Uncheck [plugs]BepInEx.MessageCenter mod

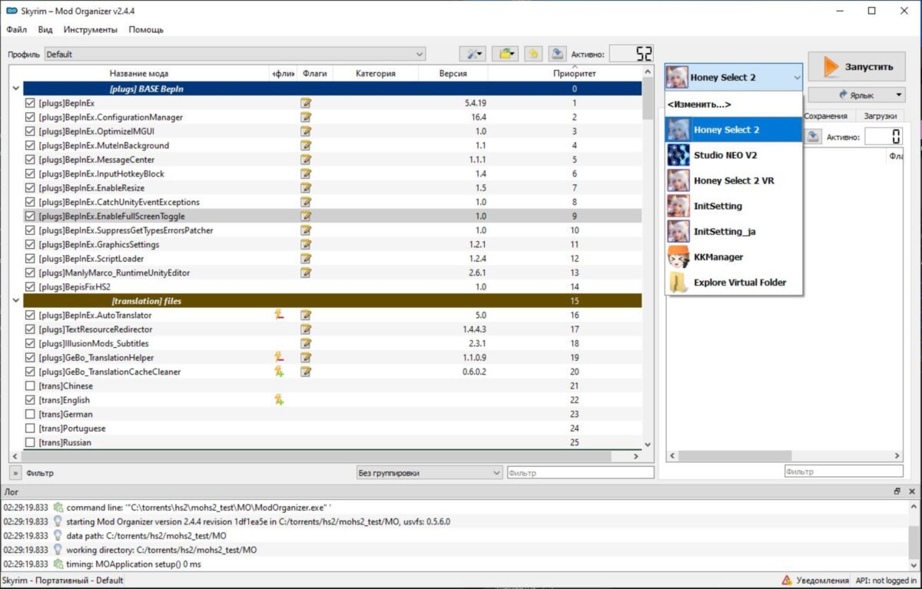coord(30,160)
